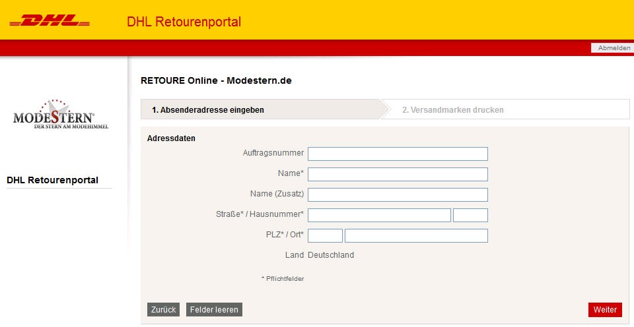Select the Name (Zusatz) input field
The height and width of the screenshot is (327, 634).
pos(398,194)
